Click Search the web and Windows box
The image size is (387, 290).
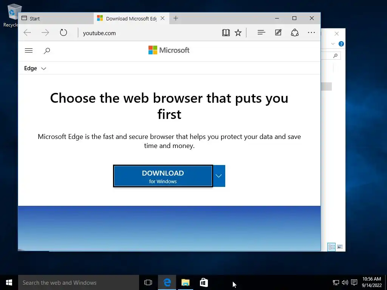[x=79, y=282]
